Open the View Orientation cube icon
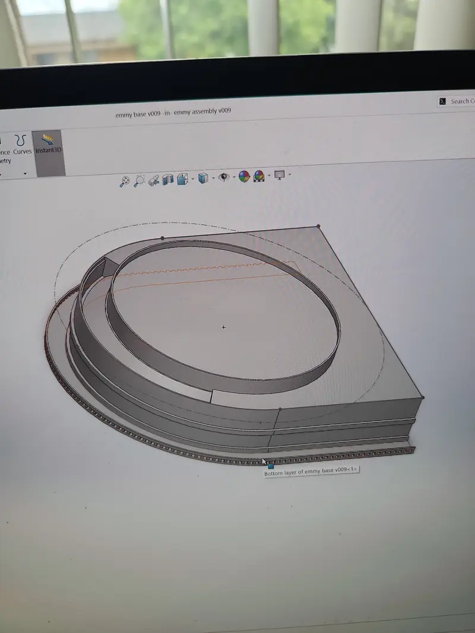Screen dimensions: 475x633 point(182,179)
